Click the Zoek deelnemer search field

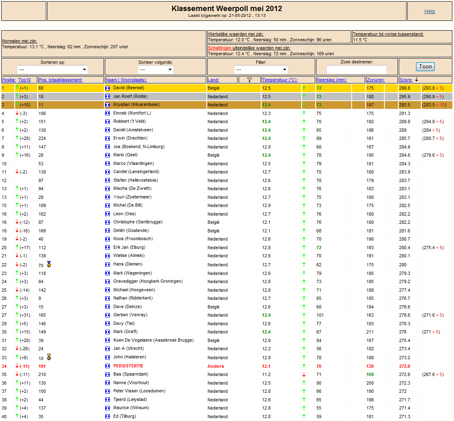point(357,70)
